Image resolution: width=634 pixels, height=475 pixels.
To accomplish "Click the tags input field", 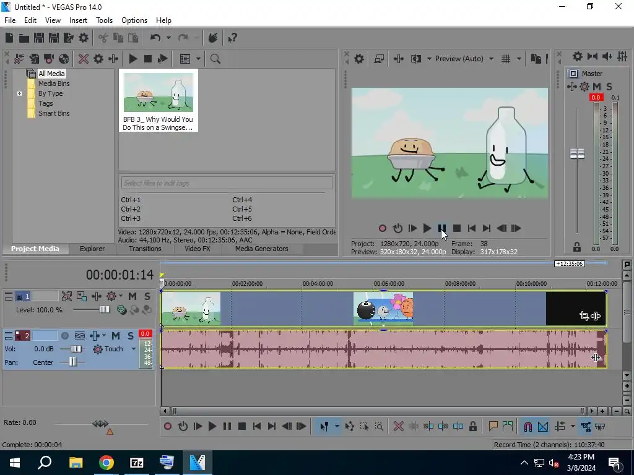I will click(x=227, y=183).
